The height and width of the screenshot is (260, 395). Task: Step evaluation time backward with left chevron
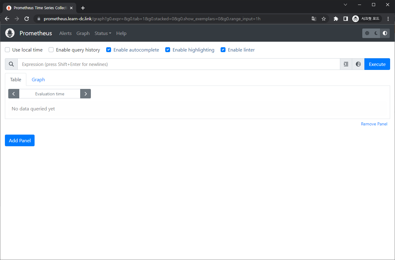click(x=14, y=94)
